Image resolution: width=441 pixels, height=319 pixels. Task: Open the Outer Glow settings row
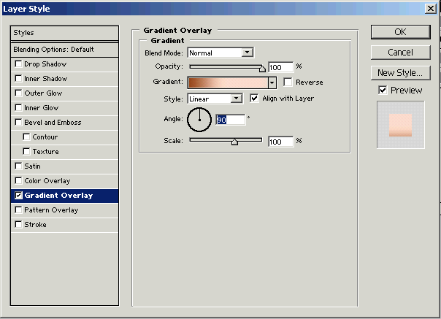pos(64,93)
